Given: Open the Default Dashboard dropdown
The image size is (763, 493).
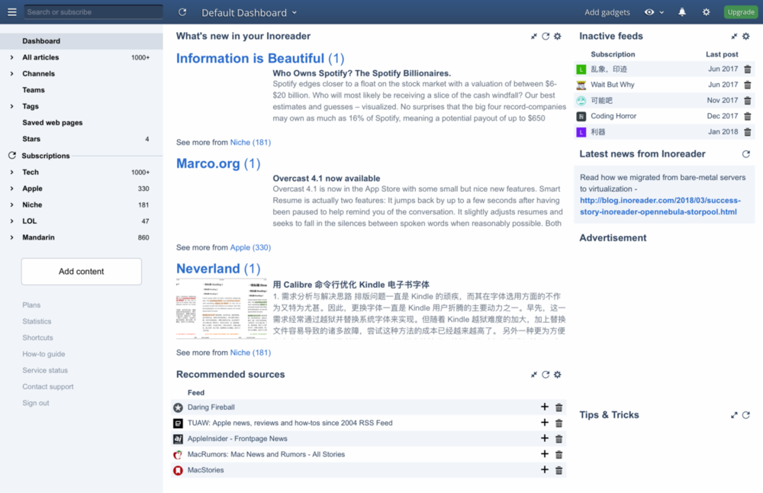Looking at the screenshot, I should pyautogui.click(x=250, y=13).
